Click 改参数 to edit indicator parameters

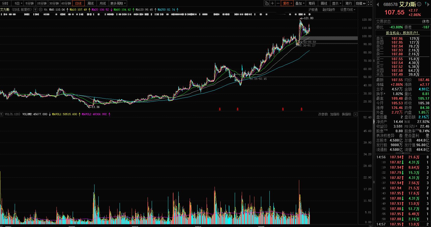click(x=323, y=114)
